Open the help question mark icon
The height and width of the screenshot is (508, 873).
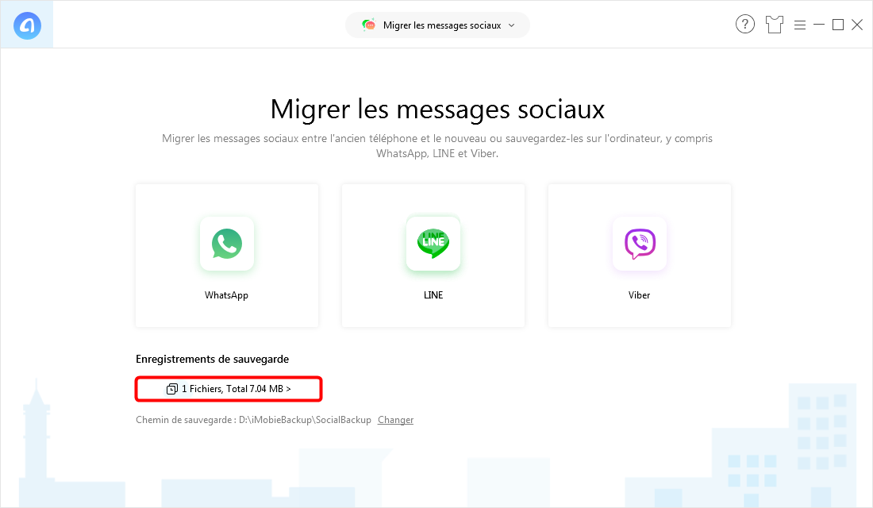click(745, 24)
